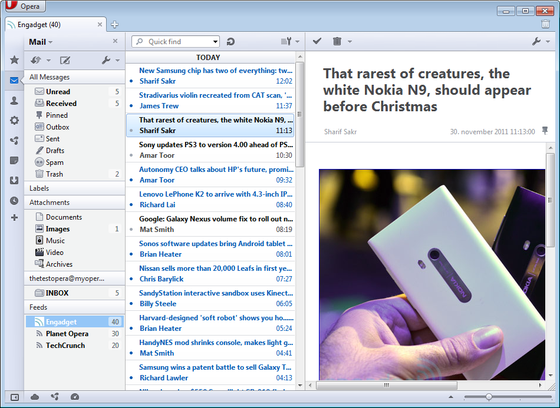Screen dimensions: 560x408
Task: Add a new panel with plus icon
Action: [x=14, y=218]
